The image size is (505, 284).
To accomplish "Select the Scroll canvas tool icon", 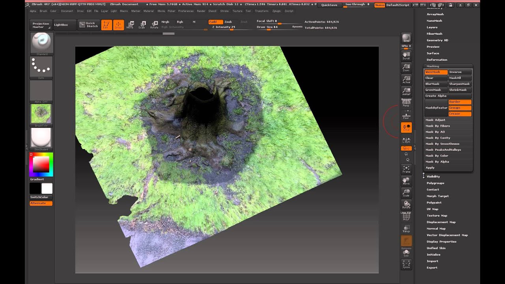I will click(x=406, y=55).
